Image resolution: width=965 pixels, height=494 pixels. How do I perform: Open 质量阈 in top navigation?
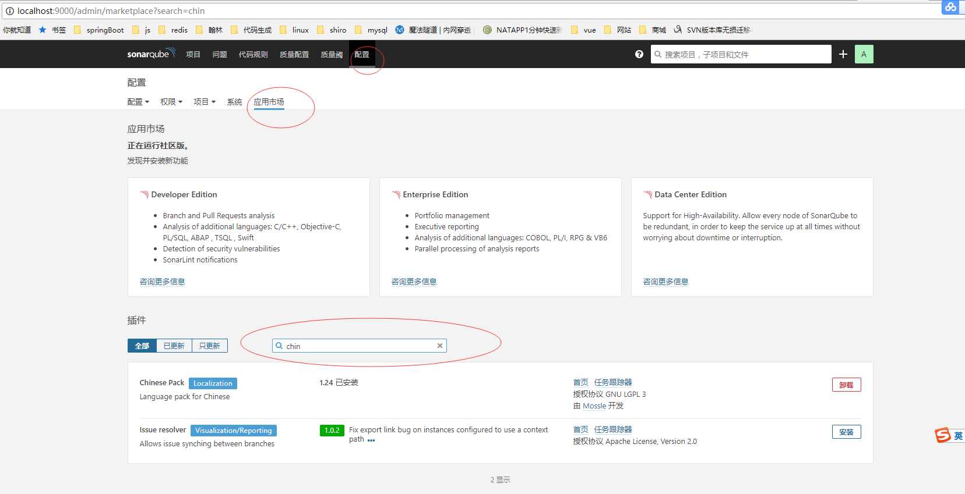click(x=332, y=54)
